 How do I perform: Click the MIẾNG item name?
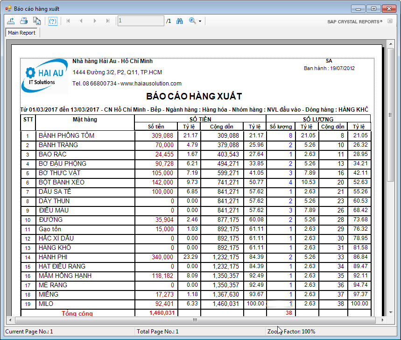click(x=49, y=294)
